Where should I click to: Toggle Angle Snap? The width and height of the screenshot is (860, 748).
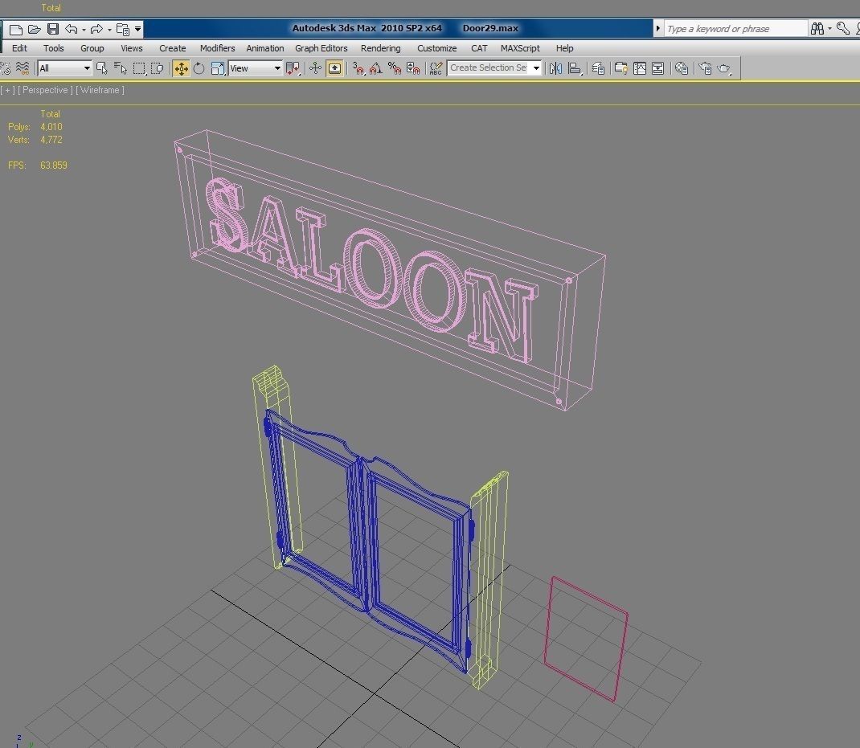click(376, 68)
